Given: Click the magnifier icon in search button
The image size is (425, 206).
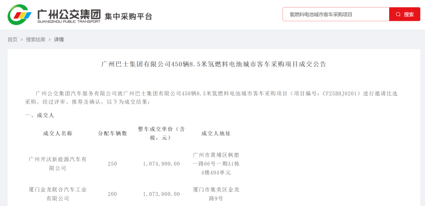Looking at the screenshot, I should (x=398, y=15).
